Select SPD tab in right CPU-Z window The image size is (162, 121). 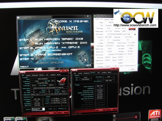(98, 73)
